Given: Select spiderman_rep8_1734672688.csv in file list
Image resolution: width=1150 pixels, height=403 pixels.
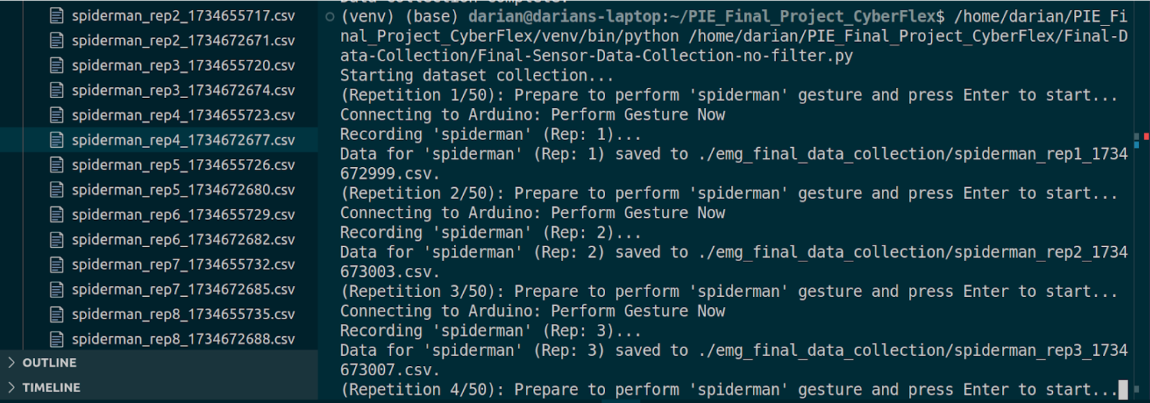Looking at the screenshot, I should pos(183,340).
